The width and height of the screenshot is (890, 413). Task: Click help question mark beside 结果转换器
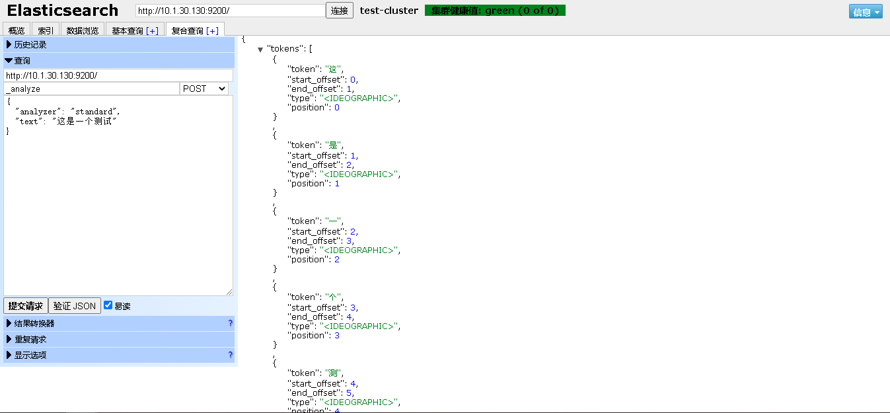pyautogui.click(x=231, y=323)
